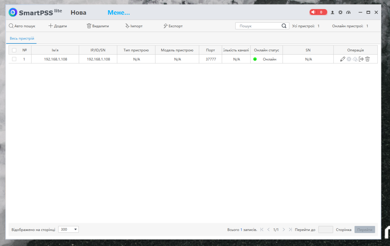Sort by the IP/ID/SN column header

point(98,50)
